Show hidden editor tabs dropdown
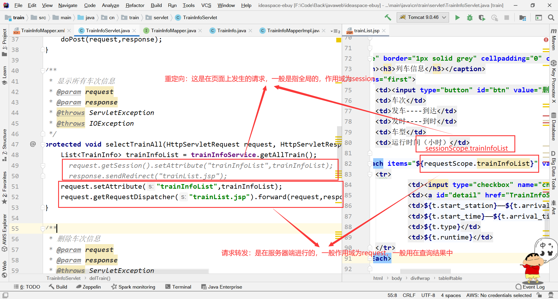The image size is (558, 299). tap(335, 31)
